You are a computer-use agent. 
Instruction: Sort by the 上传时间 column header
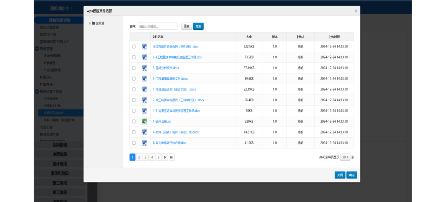[x=334, y=37]
